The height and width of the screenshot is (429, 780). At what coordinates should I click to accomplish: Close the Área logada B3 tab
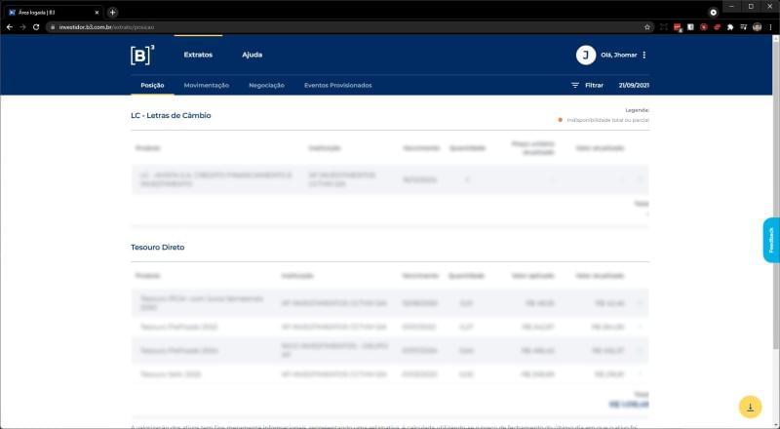pos(97,13)
